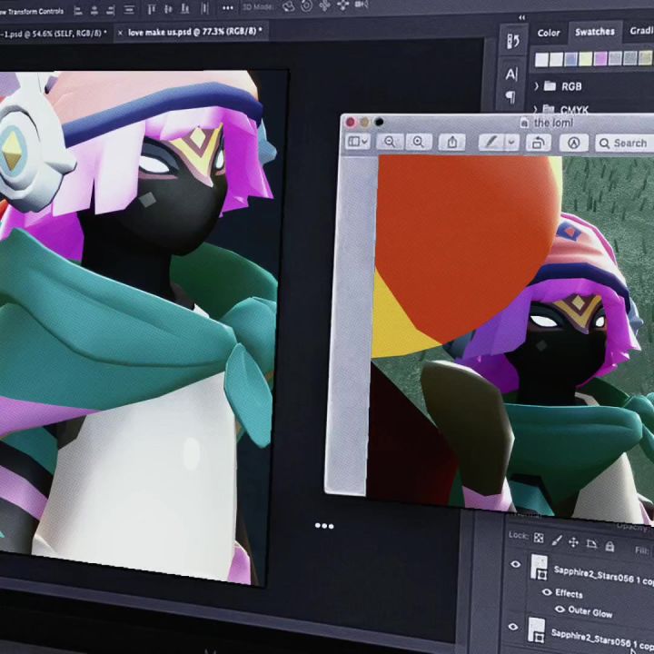Click the align left edges icon
Screen dimensions: 654x654
(x=78, y=10)
